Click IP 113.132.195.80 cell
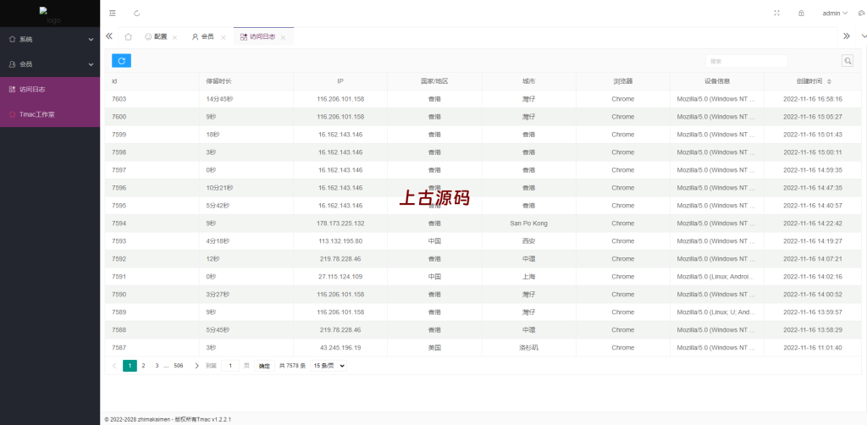This screenshot has width=867, height=425. coord(340,241)
